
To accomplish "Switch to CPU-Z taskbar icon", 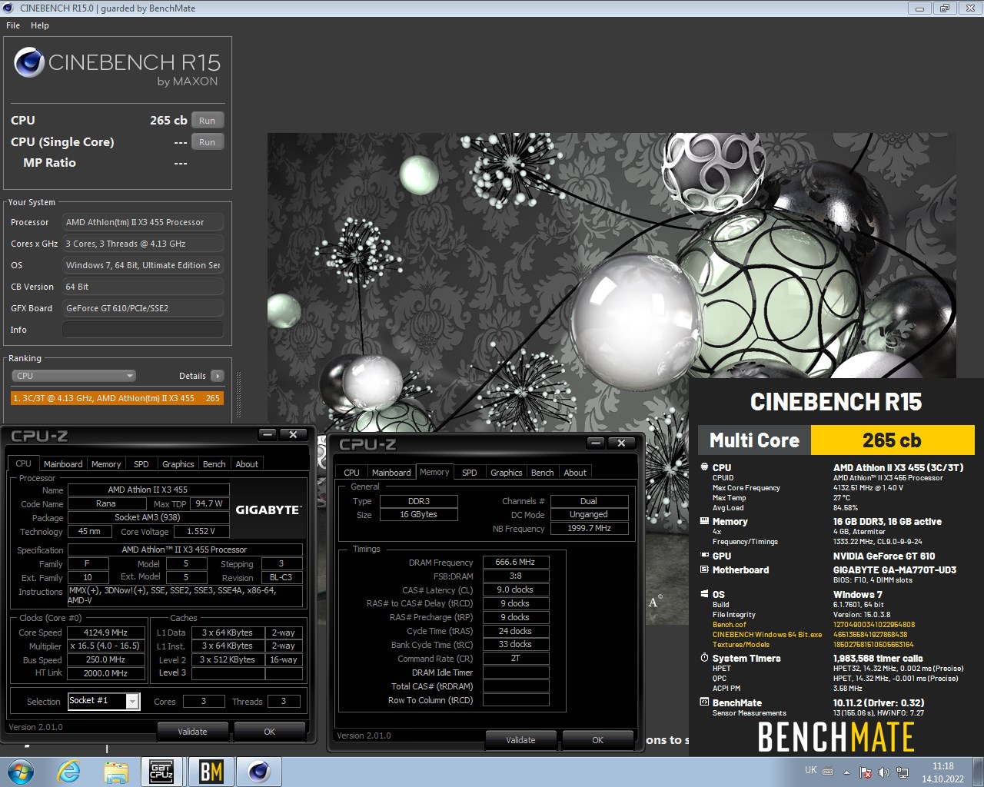I will (x=161, y=772).
